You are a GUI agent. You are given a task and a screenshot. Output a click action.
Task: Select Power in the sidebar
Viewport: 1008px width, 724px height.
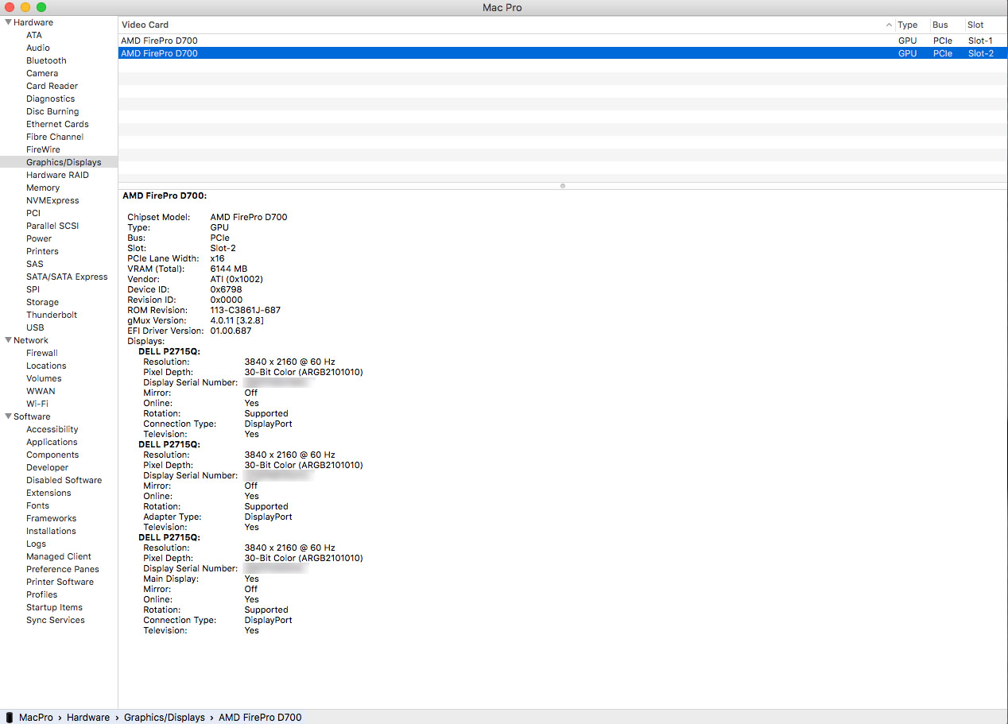tap(39, 238)
